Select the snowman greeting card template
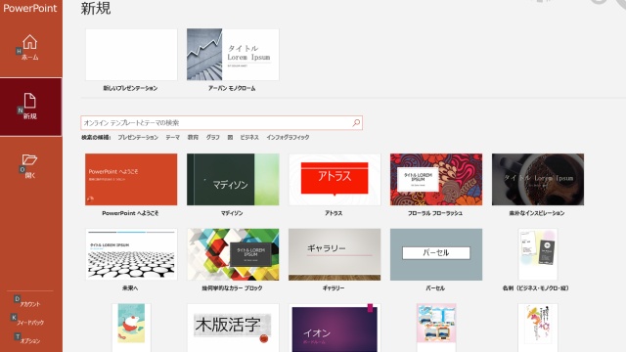Screen dimensions: 626x352 click(131, 328)
